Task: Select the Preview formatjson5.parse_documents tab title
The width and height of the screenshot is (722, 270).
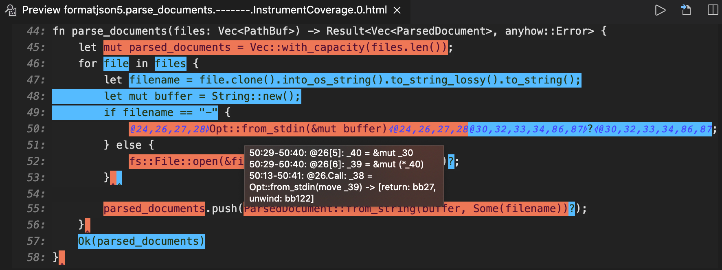Action: (x=204, y=10)
